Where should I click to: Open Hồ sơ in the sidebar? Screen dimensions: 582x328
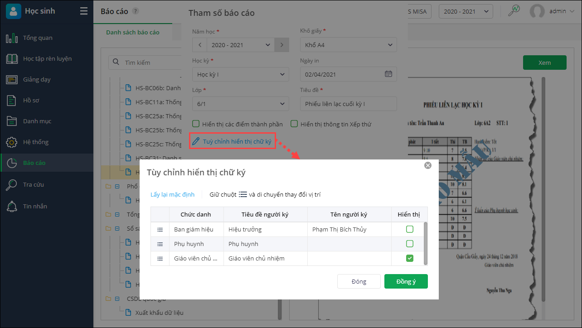(x=47, y=101)
